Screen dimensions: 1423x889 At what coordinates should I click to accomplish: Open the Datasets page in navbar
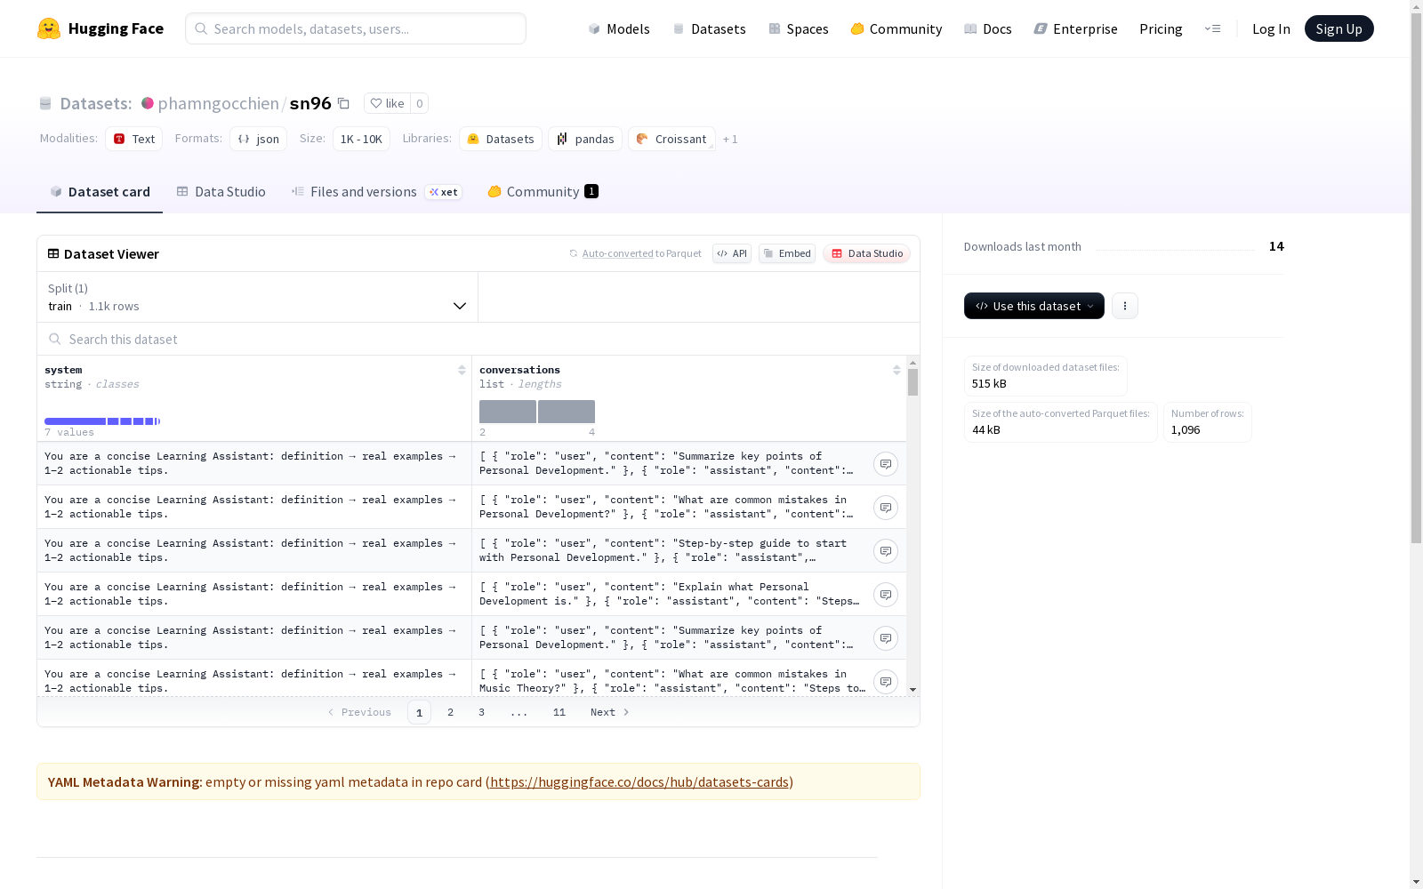pos(709,28)
